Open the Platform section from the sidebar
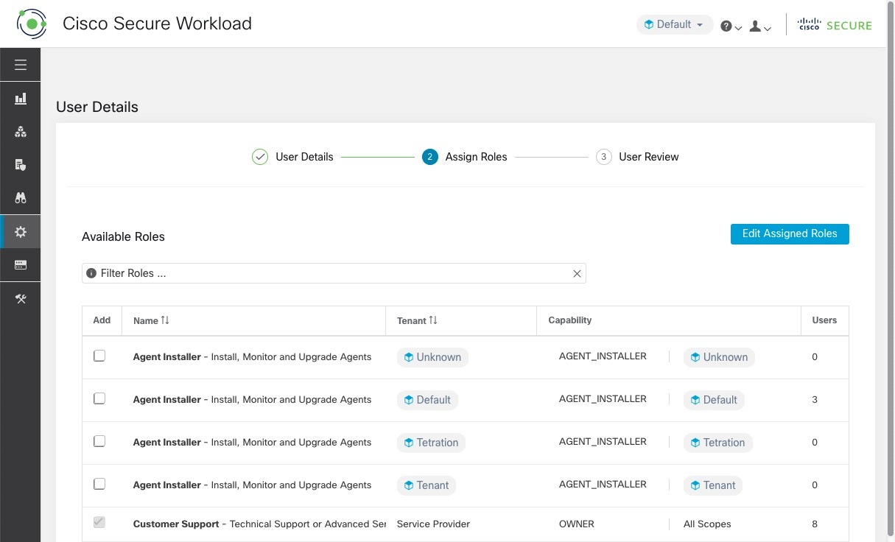 pos(20,264)
